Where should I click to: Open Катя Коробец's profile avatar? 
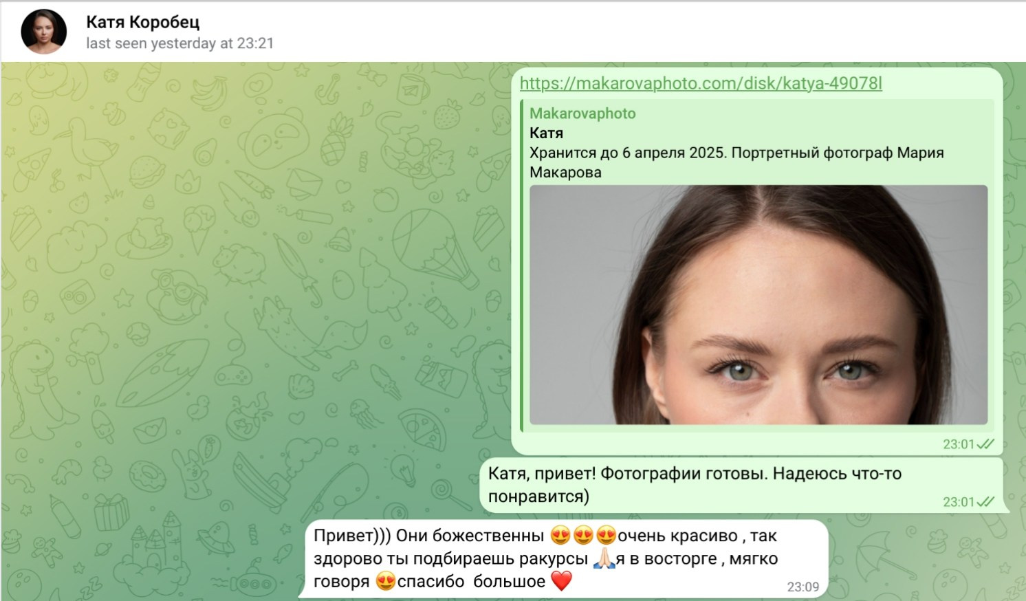click(x=44, y=32)
